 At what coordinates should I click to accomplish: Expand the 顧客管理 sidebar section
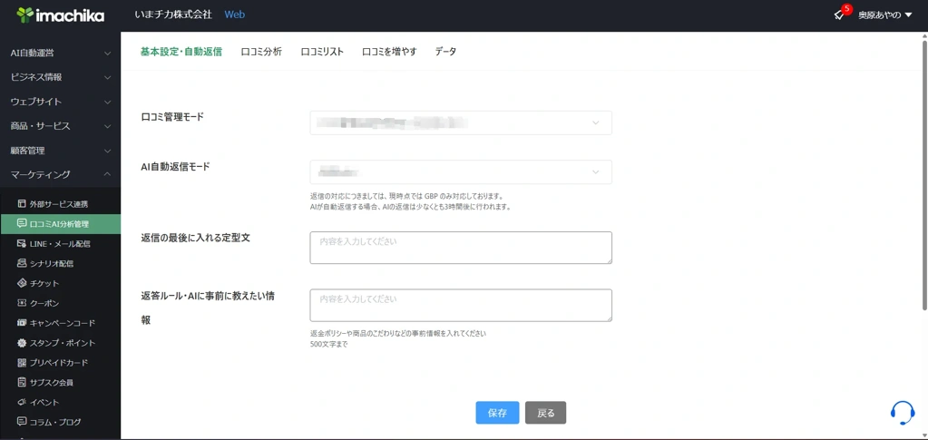point(61,151)
